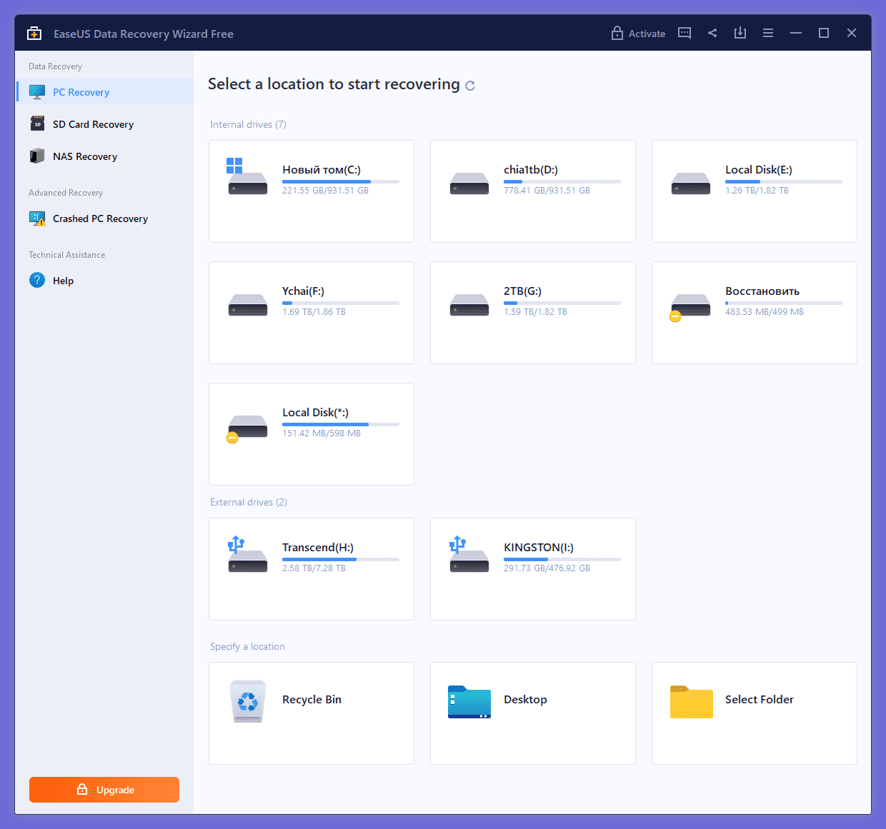Click the Recycle Bin icon
This screenshot has height=829, width=886.
248,701
